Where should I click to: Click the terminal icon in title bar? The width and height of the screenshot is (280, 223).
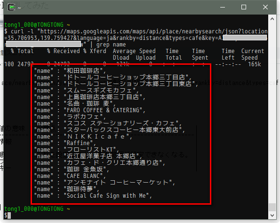point(11,8)
